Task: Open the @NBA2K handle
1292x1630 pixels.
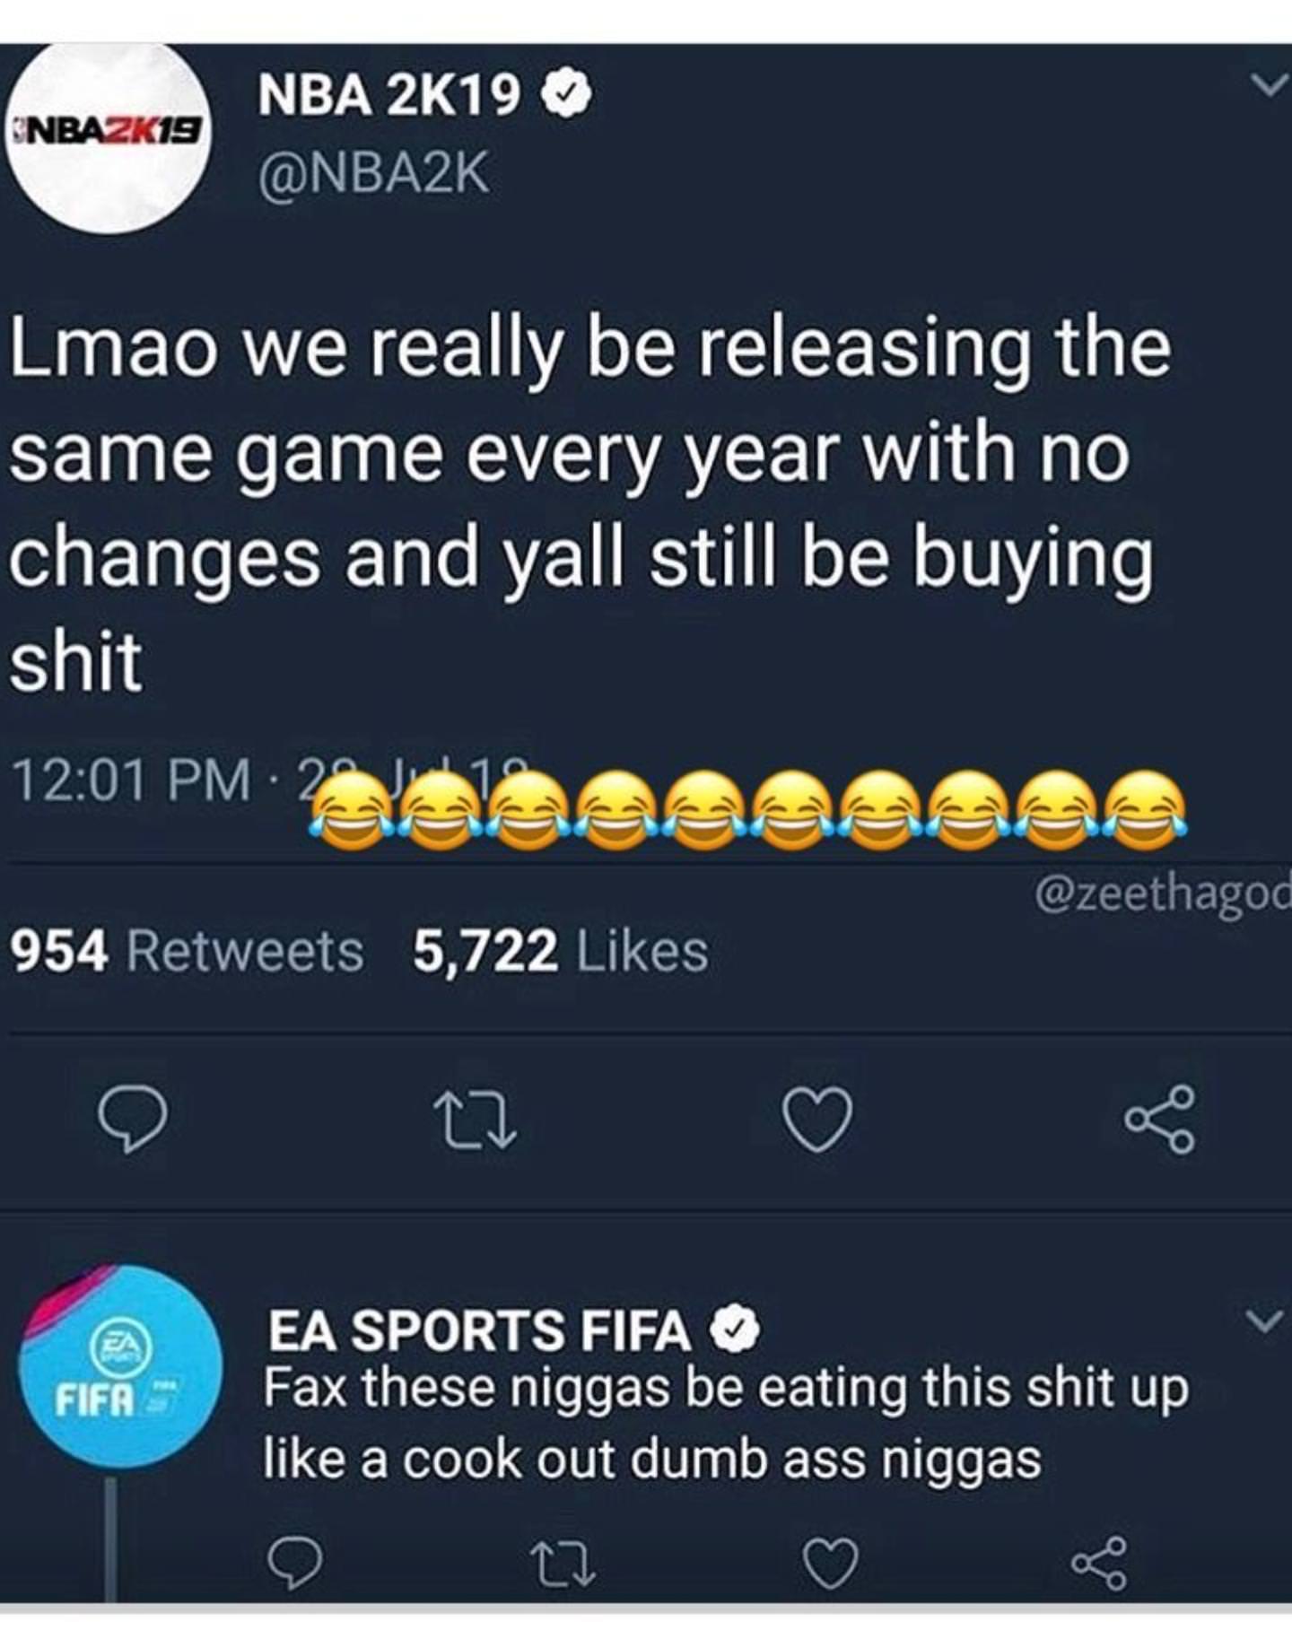Action: 374,172
